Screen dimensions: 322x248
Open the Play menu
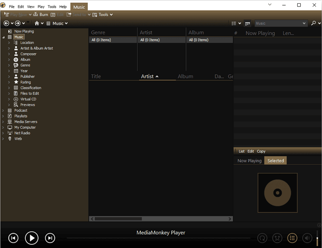pyautogui.click(x=41, y=7)
